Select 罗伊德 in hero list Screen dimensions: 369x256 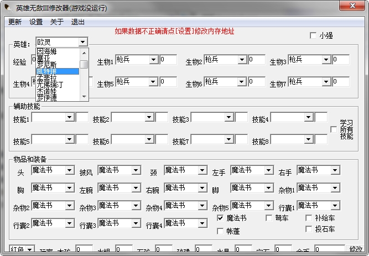tap(58, 97)
